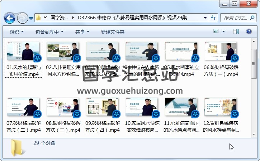260x161 pixels.
Task: Click the scrollbar down arrow
Action: pos(254,135)
